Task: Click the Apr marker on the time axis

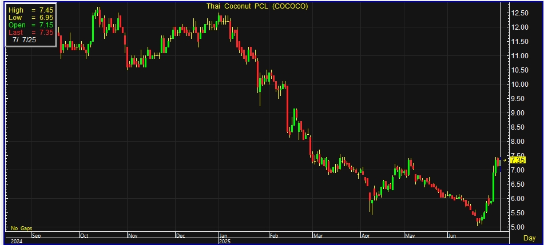Action: point(365,235)
